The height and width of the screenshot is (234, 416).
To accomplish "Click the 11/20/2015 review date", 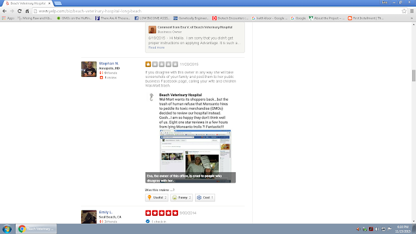I will point(189,64).
